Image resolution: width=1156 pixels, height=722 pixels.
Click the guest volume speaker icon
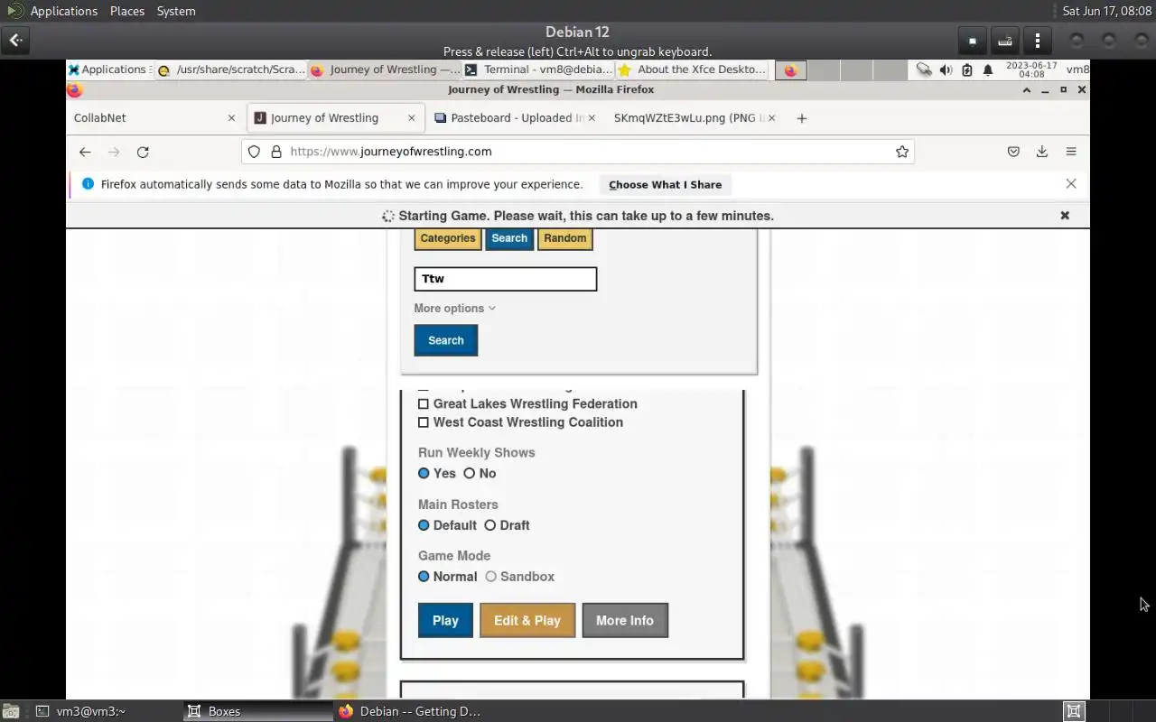(946, 69)
